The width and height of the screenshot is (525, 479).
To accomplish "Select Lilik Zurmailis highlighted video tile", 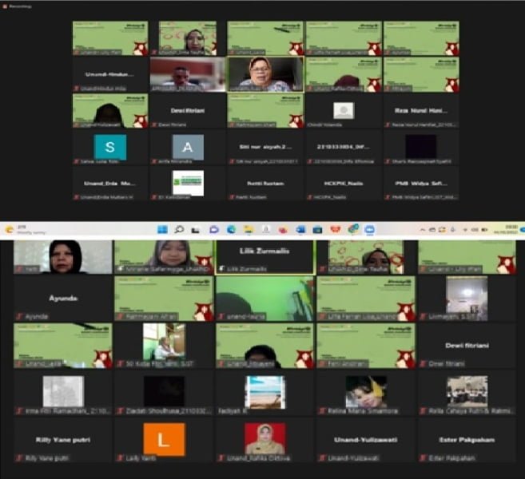I will point(264,257).
